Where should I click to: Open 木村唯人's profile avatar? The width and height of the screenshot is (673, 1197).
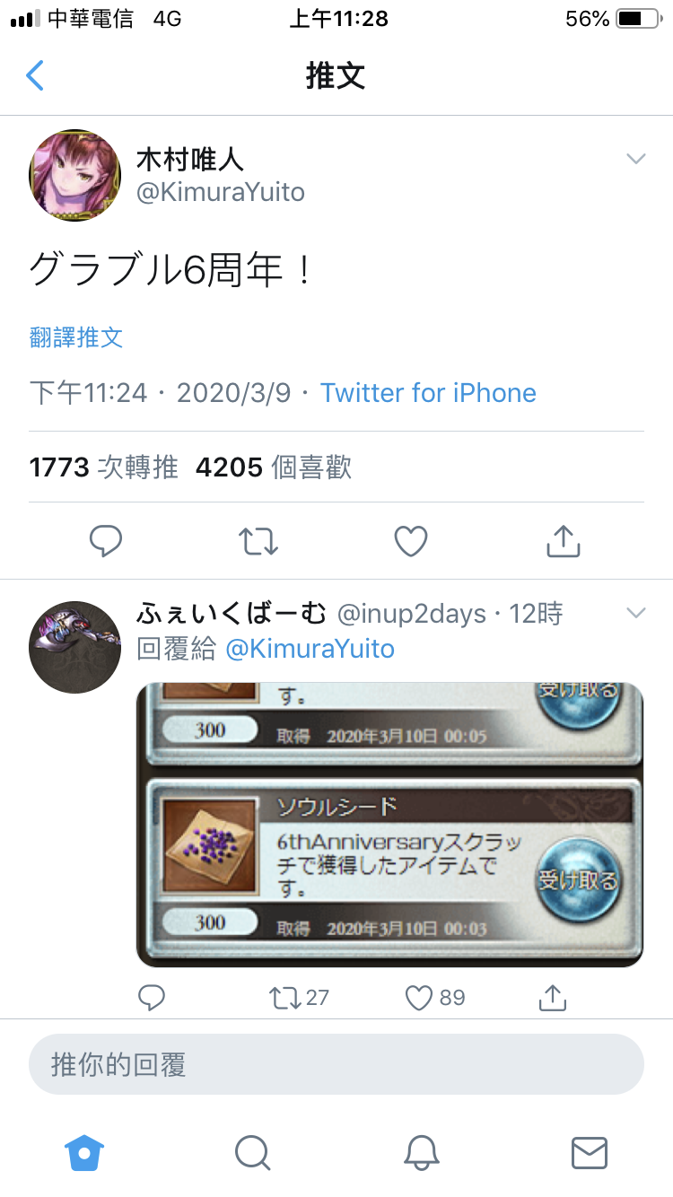coord(75,175)
